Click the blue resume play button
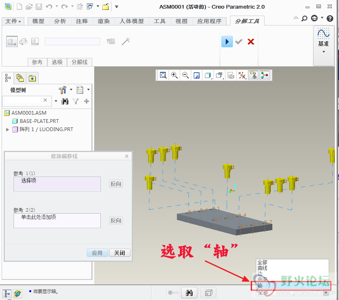 pyautogui.click(x=227, y=42)
